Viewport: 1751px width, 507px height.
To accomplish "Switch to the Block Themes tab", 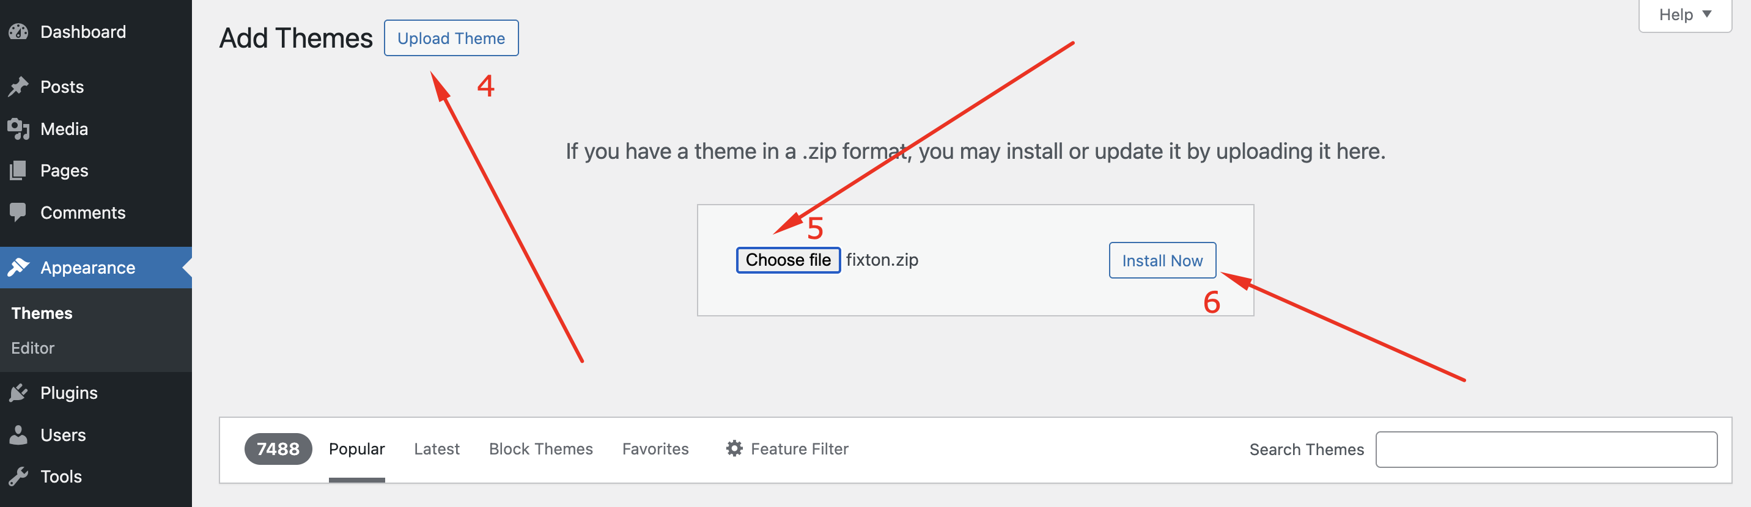I will coord(540,450).
